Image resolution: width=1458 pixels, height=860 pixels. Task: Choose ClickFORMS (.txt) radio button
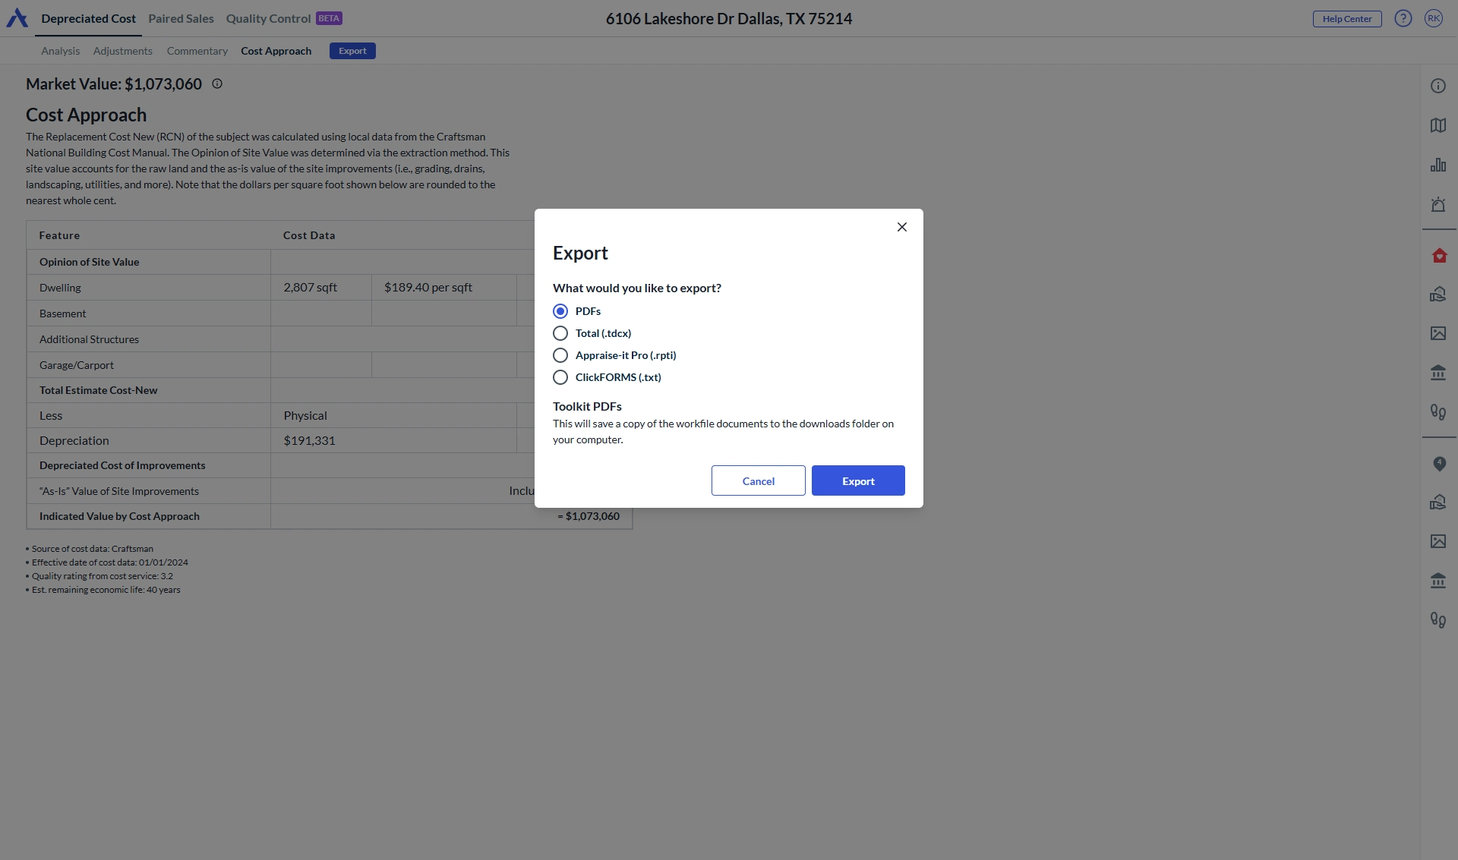[x=560, y=377]
